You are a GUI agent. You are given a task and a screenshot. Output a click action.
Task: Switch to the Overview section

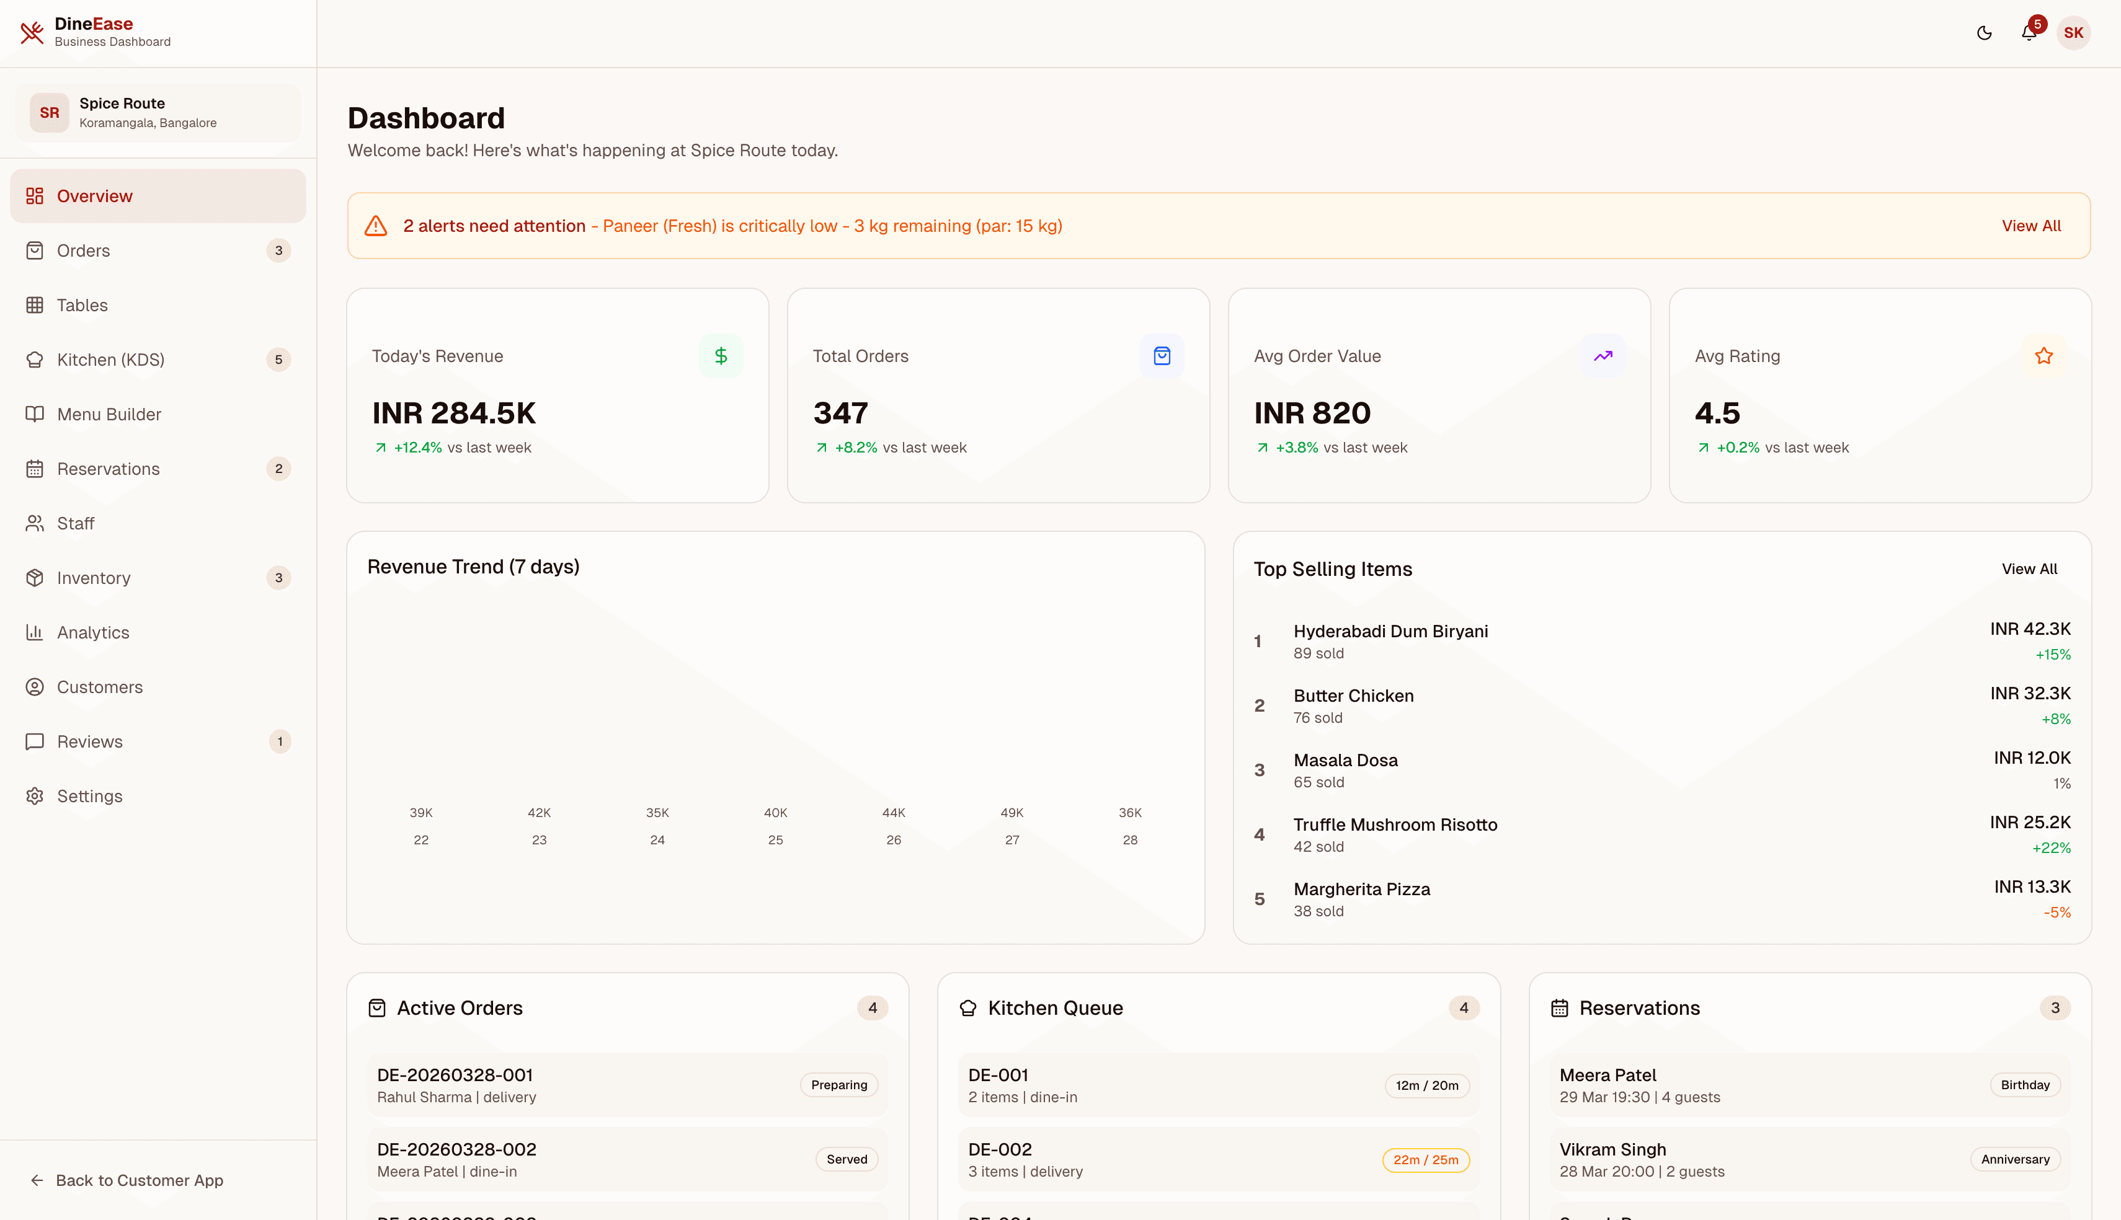pos(94,195)
